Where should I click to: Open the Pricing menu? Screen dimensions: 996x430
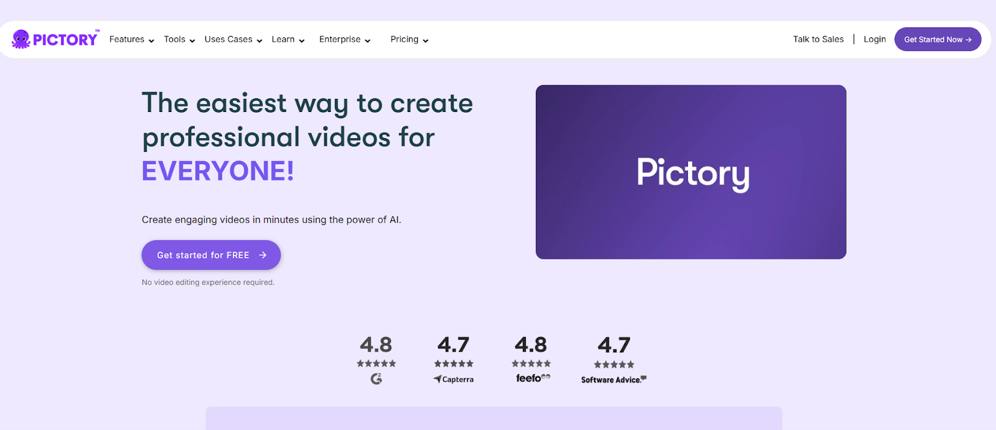(405, 39)
